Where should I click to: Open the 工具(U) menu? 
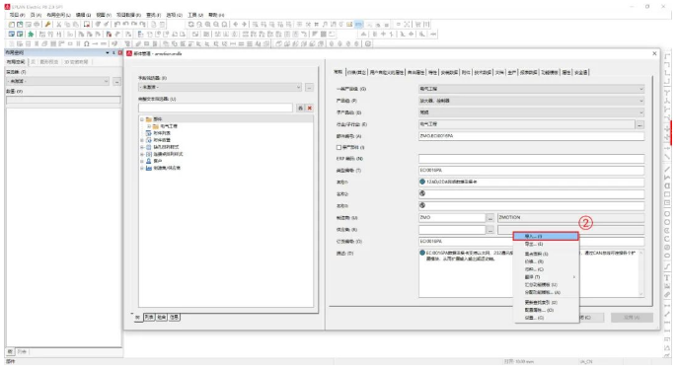[x=194, y=15]
